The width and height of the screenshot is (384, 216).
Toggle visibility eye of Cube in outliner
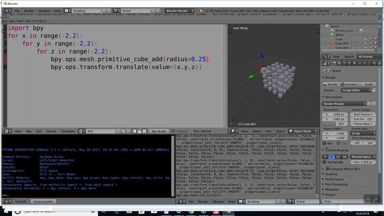tap(365, 39)
